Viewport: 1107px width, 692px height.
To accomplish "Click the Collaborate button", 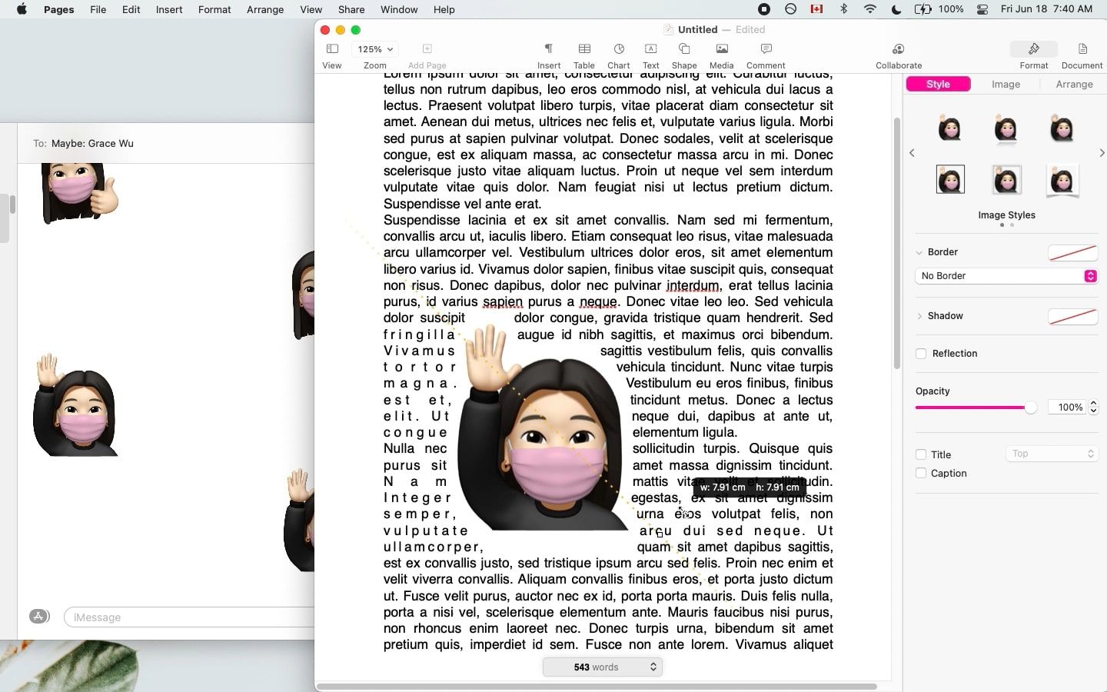I will point(898,54).
